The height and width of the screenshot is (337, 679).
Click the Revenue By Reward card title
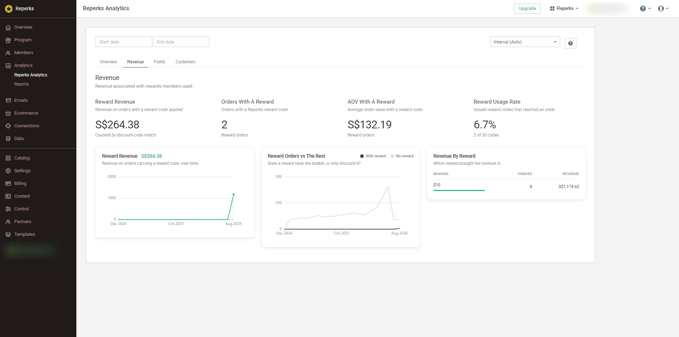click(x=454, y=156)
